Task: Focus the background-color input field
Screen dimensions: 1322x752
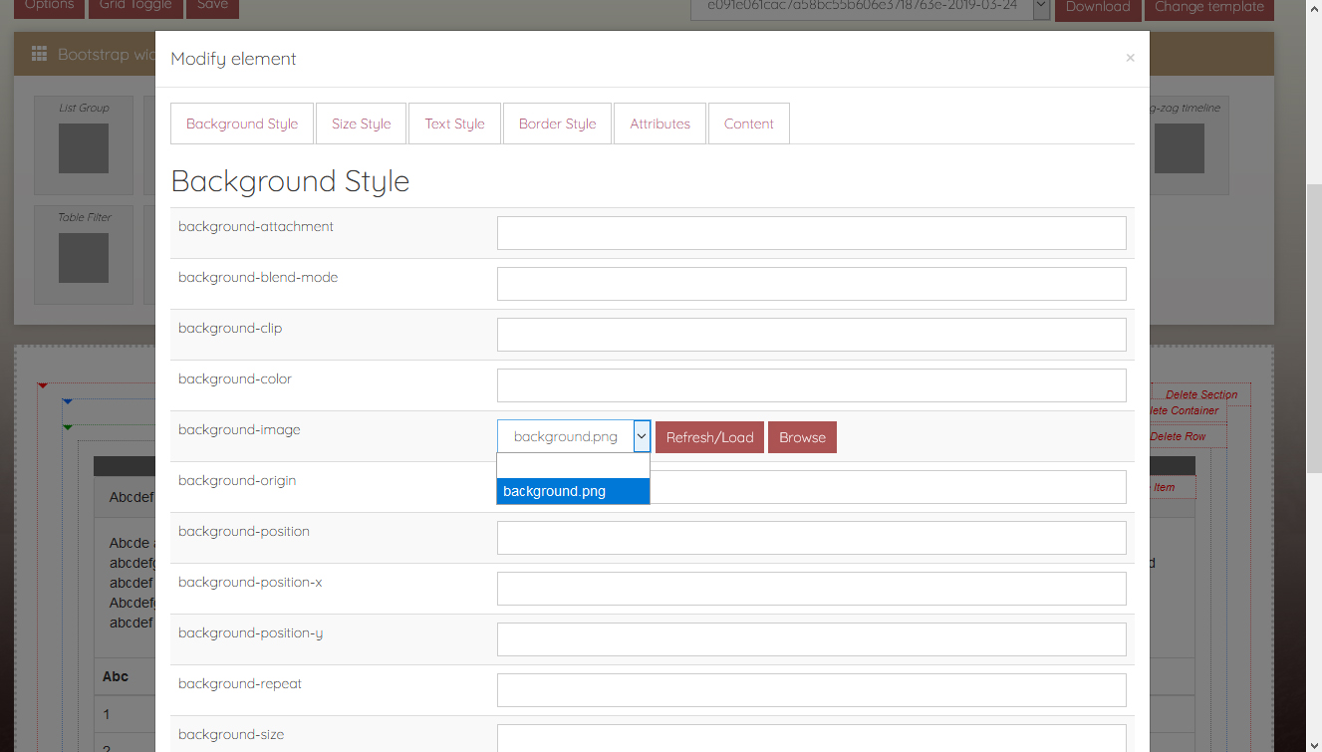Action: (x=811, y=385)
